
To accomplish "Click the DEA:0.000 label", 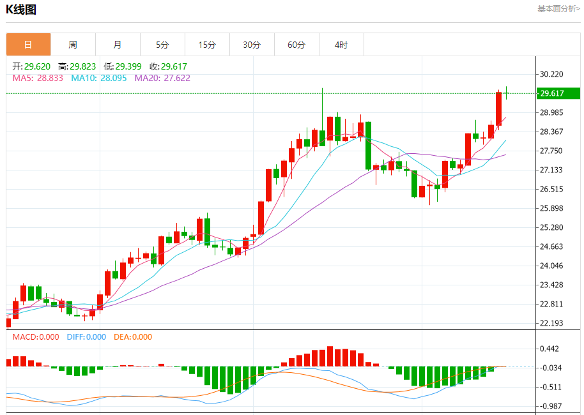I will [x=133, y=337].
